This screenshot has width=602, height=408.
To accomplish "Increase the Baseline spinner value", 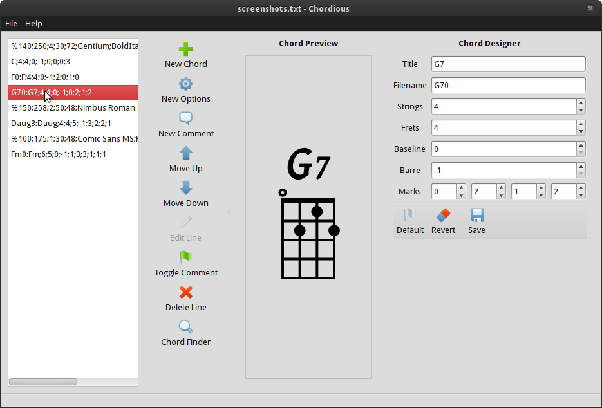I will point(581,145).
